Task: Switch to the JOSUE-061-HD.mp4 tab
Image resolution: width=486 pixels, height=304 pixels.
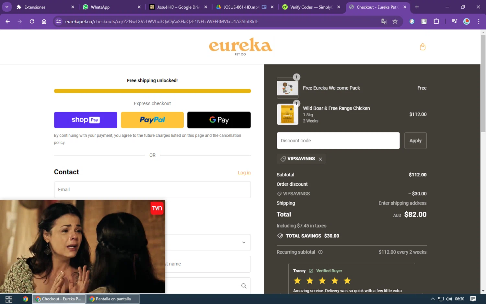Action: [x=245, y=7]
